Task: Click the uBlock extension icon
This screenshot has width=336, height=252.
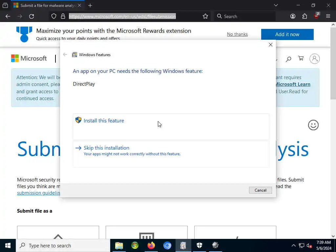Action: coord(316,16)
